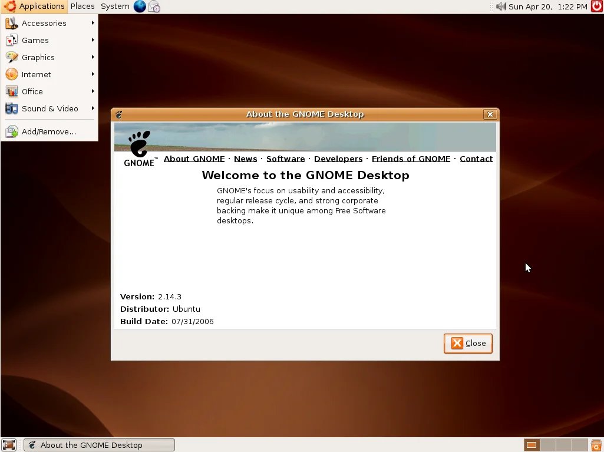Viewport: 604px width, 452px height.
Task: Click the build date 07/31/2006
Action: click(192, 321)
